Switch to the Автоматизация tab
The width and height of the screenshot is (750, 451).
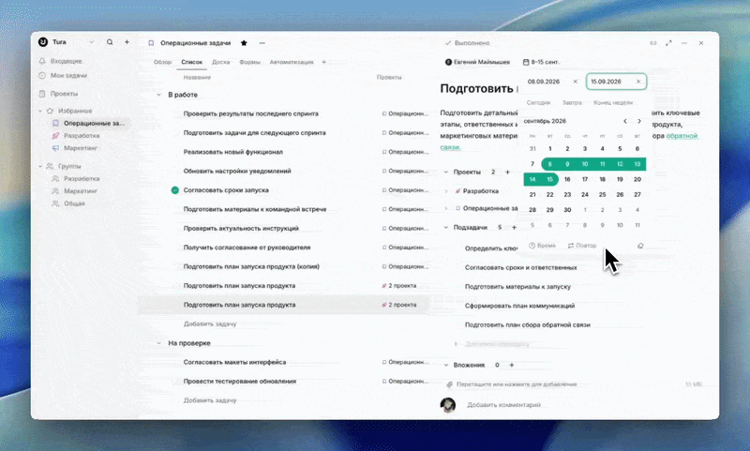point(292,62)
